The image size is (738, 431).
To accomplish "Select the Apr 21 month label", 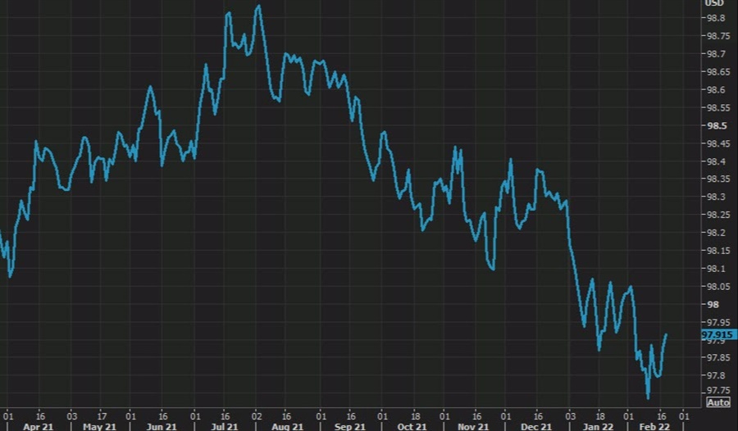I will tap(39, 426).
